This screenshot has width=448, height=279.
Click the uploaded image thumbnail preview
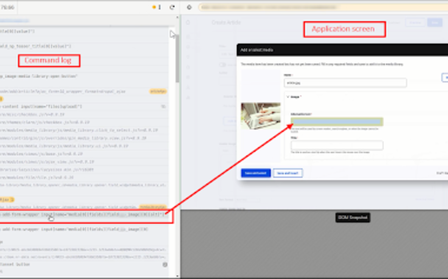coord(260,116)
